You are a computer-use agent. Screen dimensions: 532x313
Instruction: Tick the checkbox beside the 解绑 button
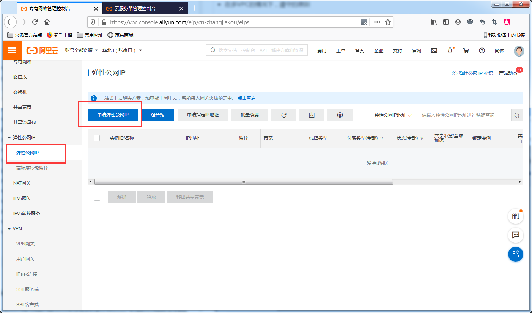point(97,197)
